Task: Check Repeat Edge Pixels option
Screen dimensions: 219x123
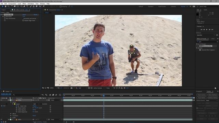Action: [23, 20]
